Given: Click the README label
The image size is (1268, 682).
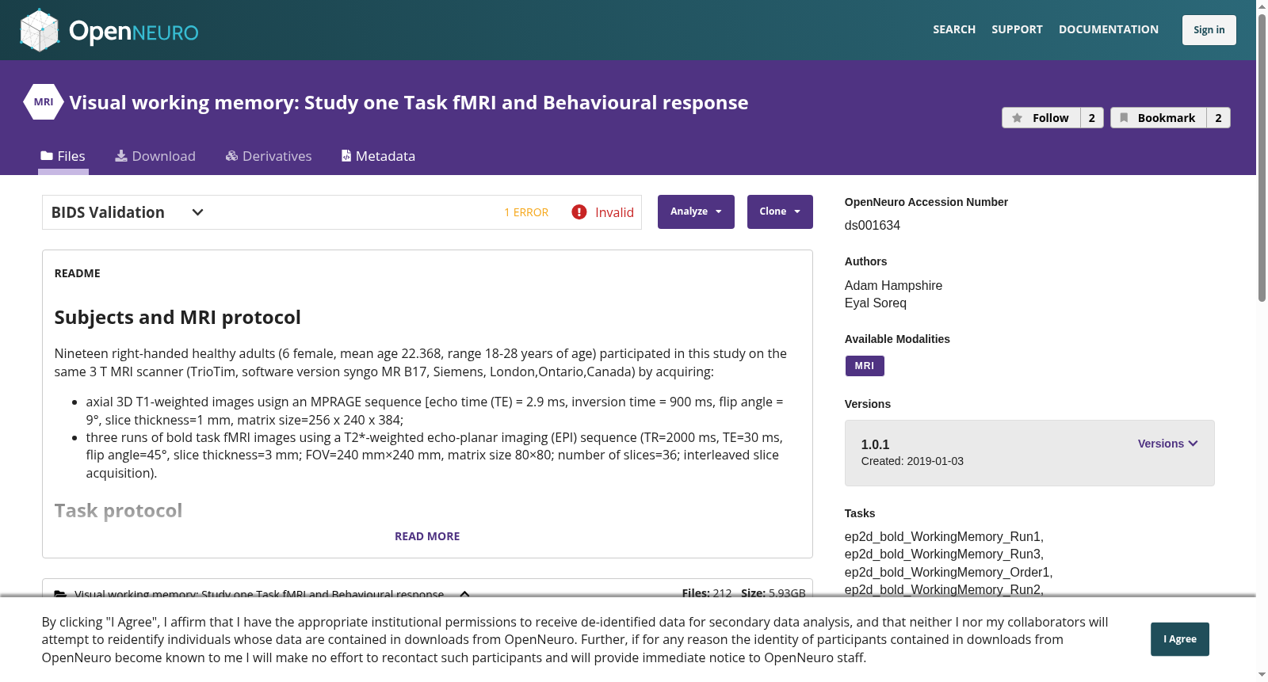Looking at the screenshot, I should (x=78, y=273).
